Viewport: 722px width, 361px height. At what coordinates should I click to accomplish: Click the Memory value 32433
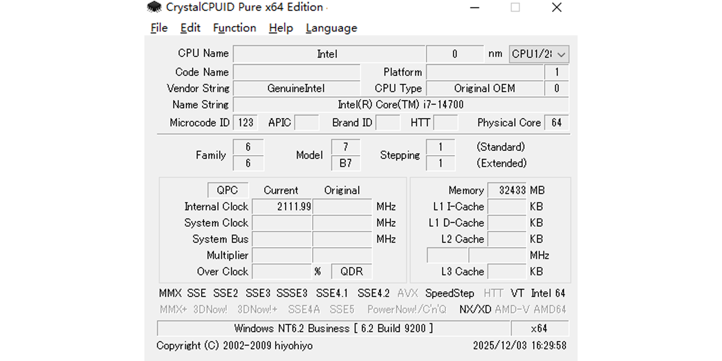(507, 190)
